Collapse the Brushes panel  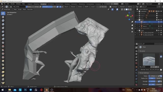point(139,51)
